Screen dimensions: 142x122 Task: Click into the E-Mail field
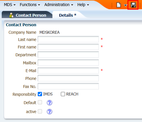[68, 70]
